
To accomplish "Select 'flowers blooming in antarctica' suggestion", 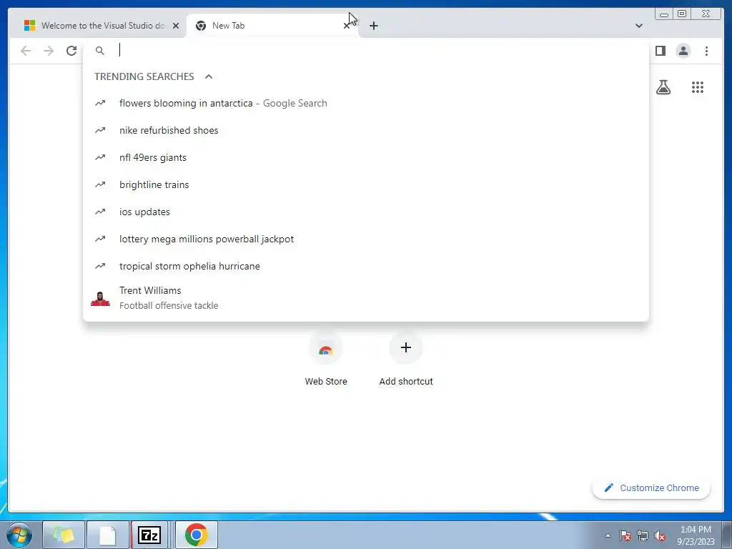I will pos(365,103).
